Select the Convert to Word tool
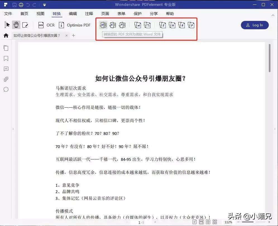 coord(103,25)
